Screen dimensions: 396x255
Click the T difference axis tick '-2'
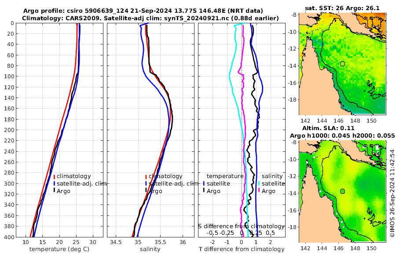click(212, 242)
